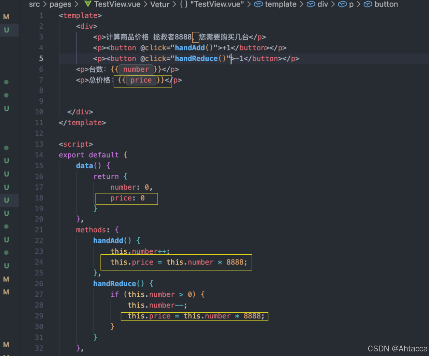Screen dimensions: 429x356
Task: Select the cube icon beside p breadcrumb
Action: point(342,4)
